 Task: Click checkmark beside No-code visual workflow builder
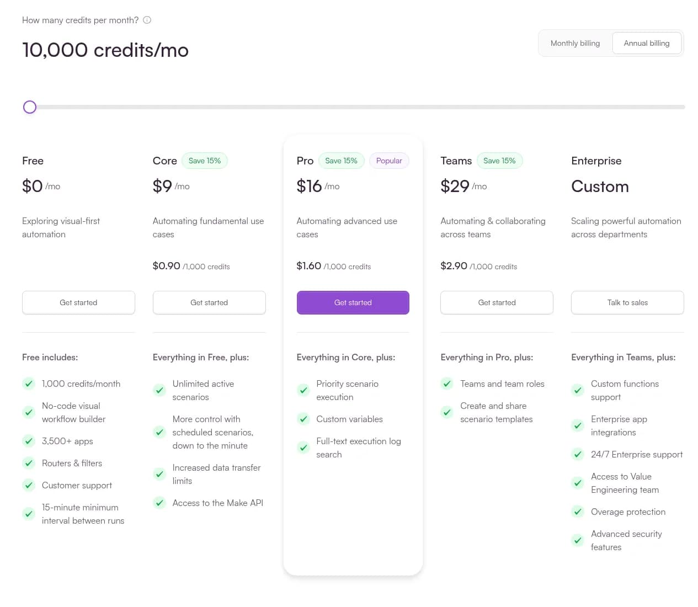coord(29,412)
